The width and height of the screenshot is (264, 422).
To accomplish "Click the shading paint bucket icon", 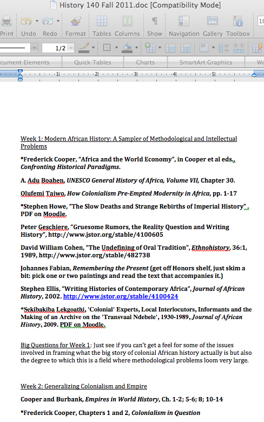I will coord(128,48).
